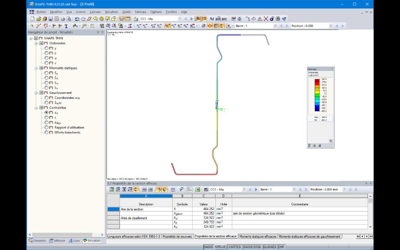
Task: Click the ellipse display toolbar icon
Action: click(210, 26)
